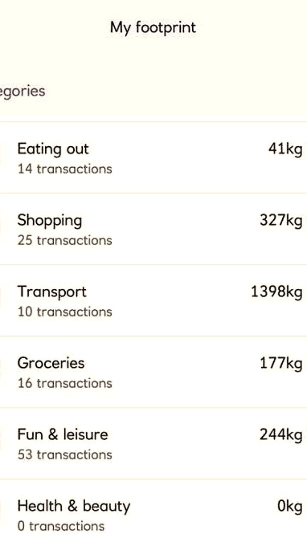
Task: Tap the 0kg footprint value
Action: 290,506
